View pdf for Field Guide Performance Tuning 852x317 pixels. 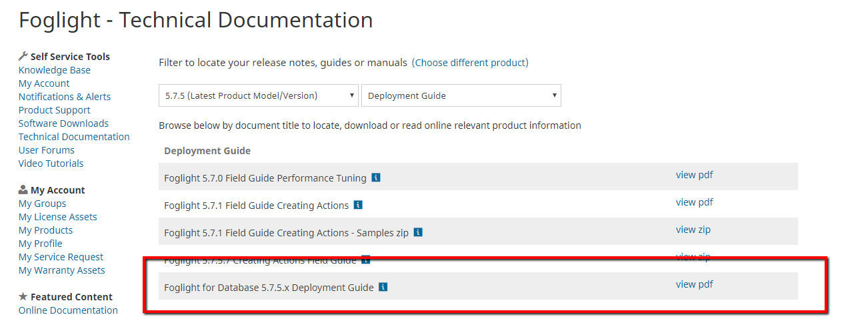coord(694,176)
